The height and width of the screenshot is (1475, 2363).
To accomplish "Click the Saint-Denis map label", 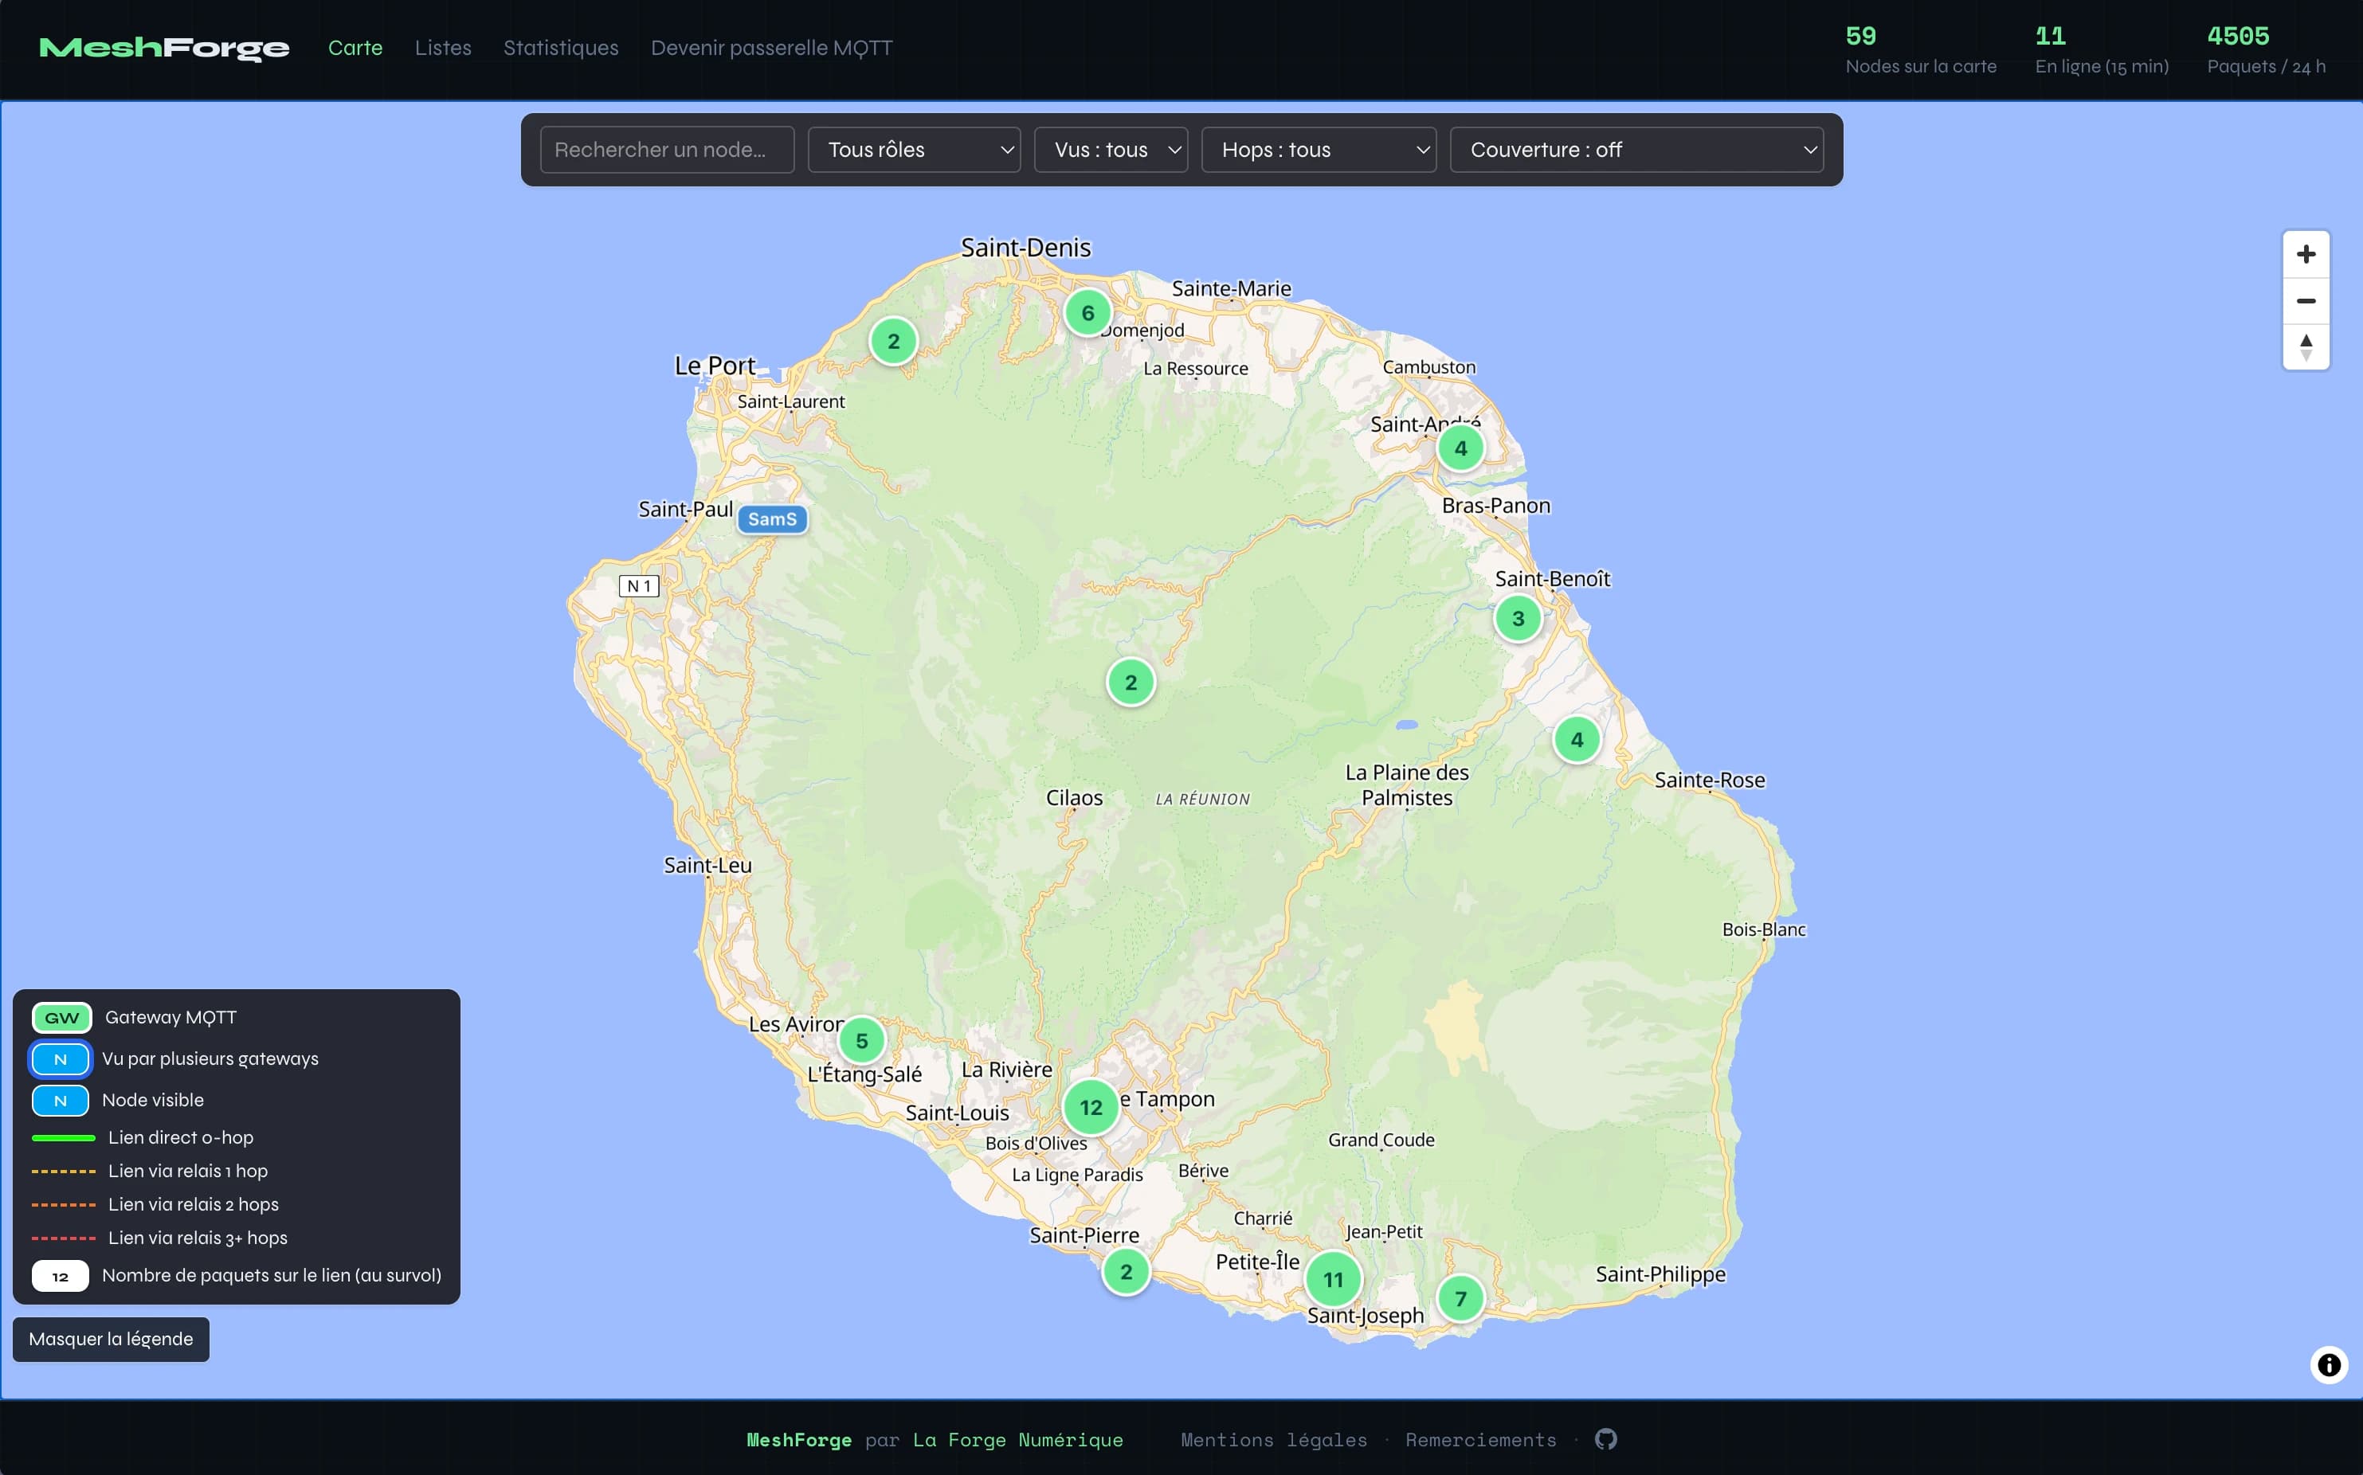I will click(1025, 248).
